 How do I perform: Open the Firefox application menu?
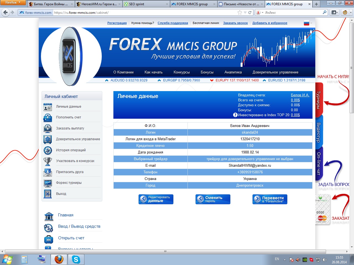13,2
